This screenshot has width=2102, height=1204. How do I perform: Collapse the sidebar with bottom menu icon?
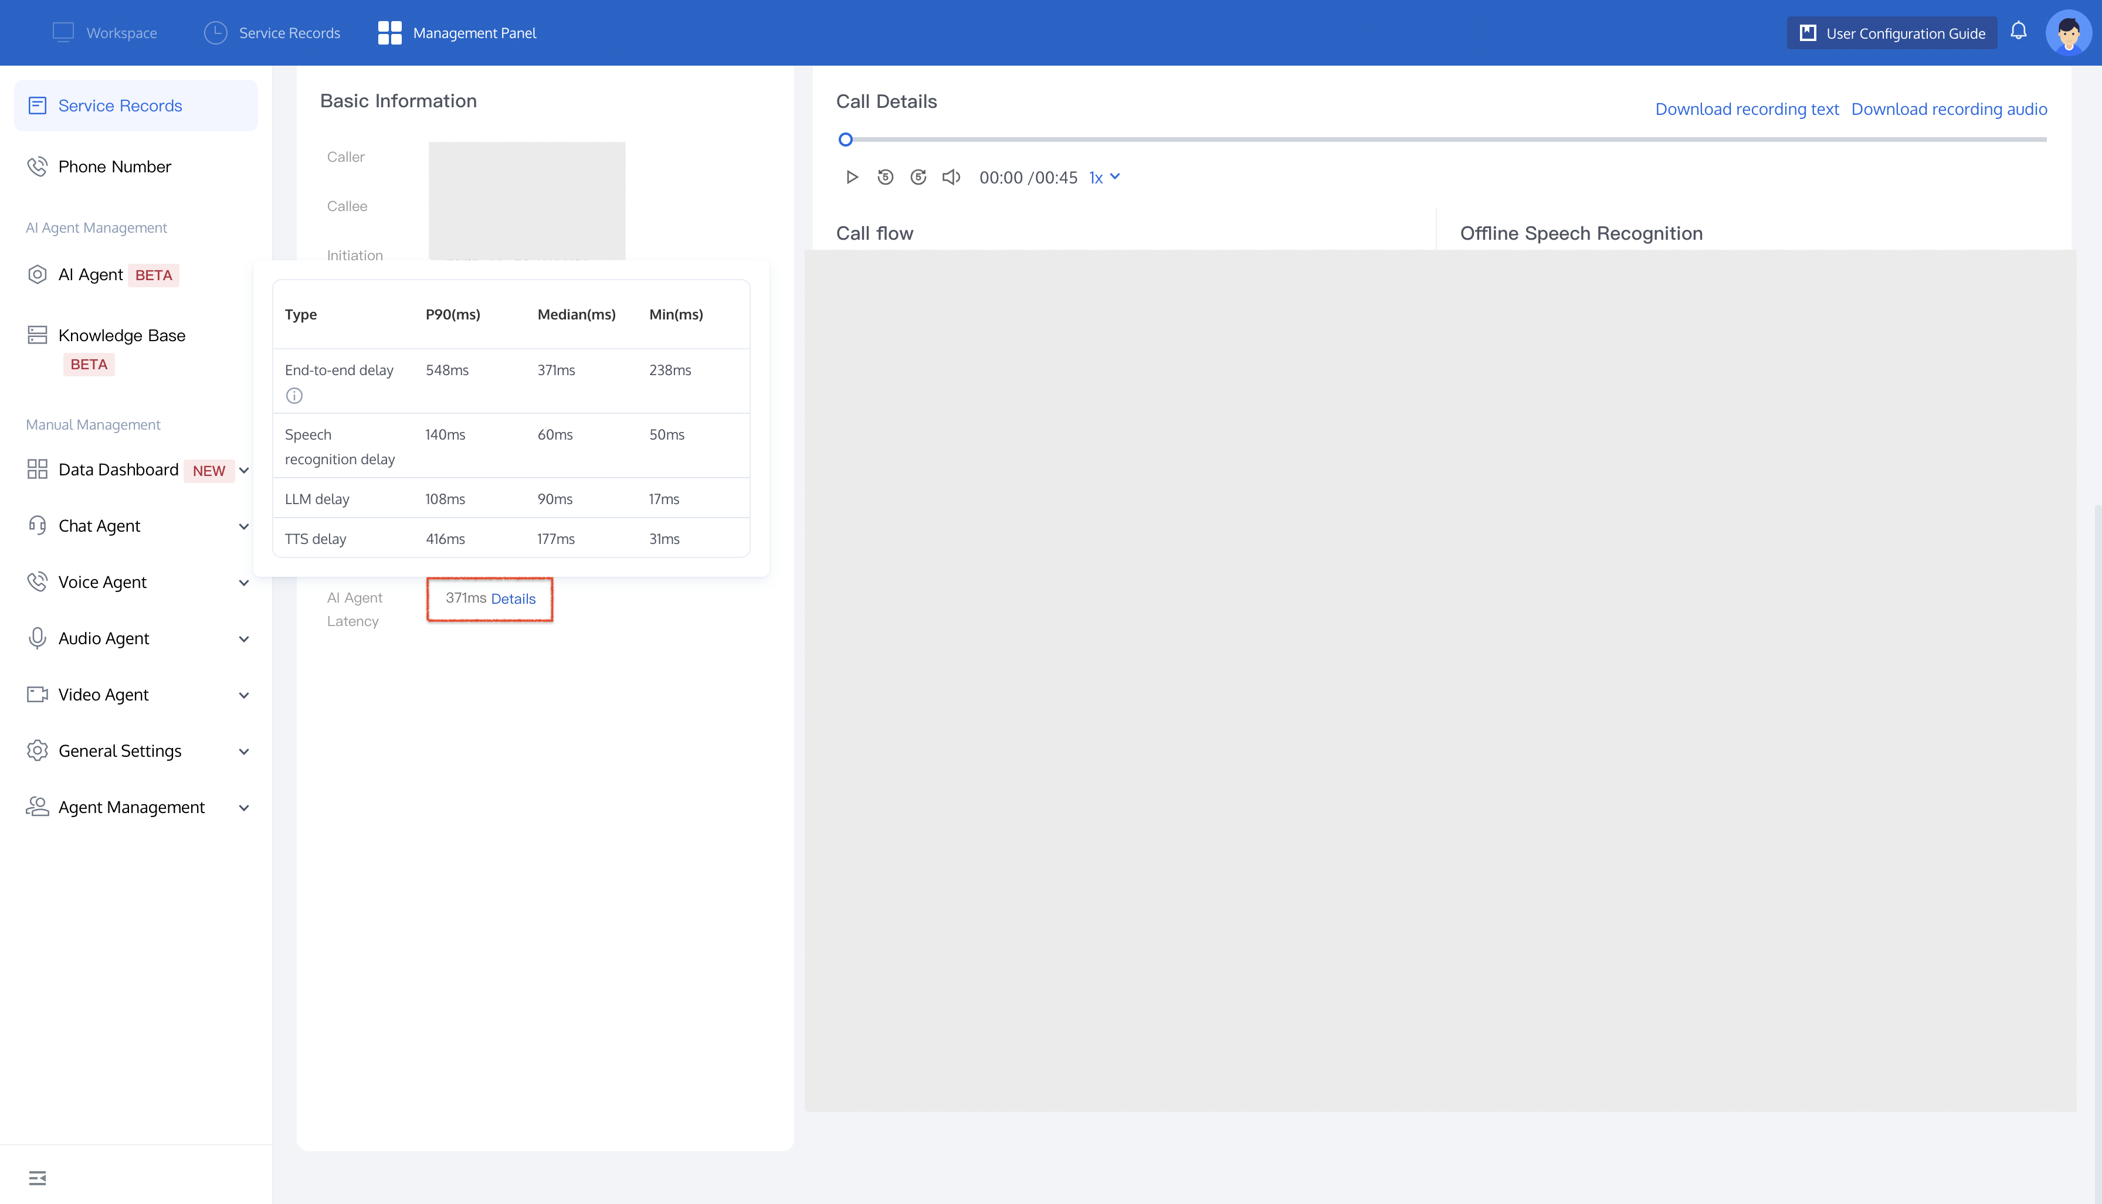click(37, 1178)
